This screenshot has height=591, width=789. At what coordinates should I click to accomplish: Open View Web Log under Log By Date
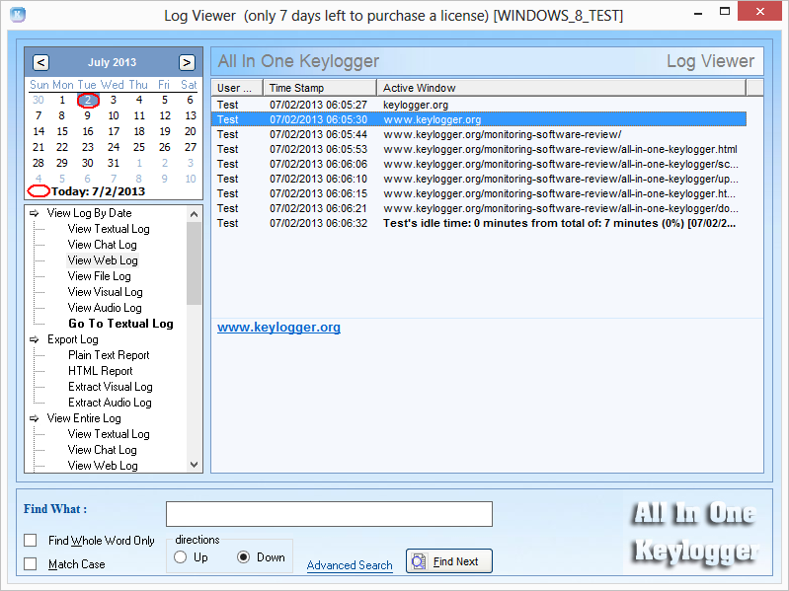(103, 260)
